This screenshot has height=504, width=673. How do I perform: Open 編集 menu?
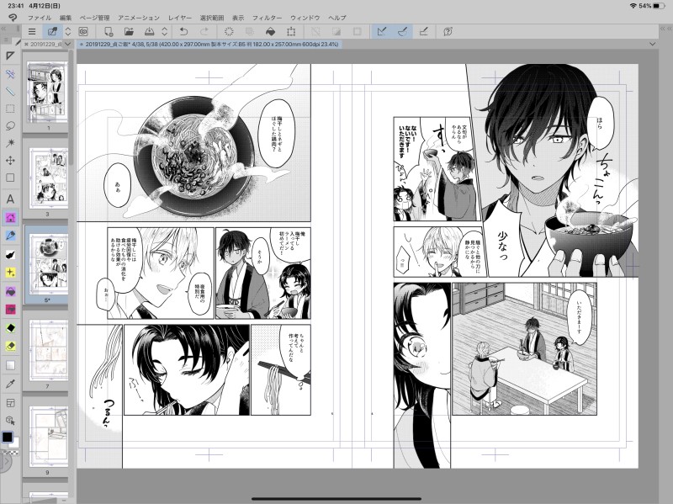tap(66, 18)
